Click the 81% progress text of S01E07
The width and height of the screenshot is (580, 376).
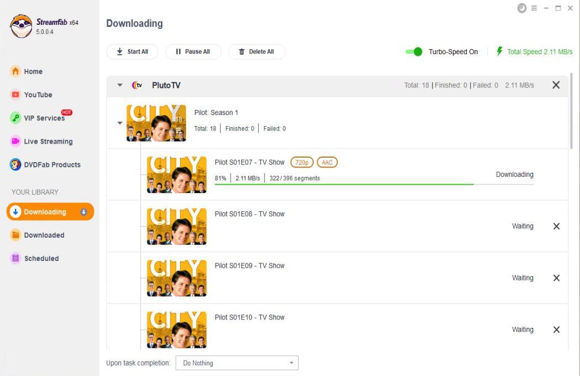click(220, 178)
